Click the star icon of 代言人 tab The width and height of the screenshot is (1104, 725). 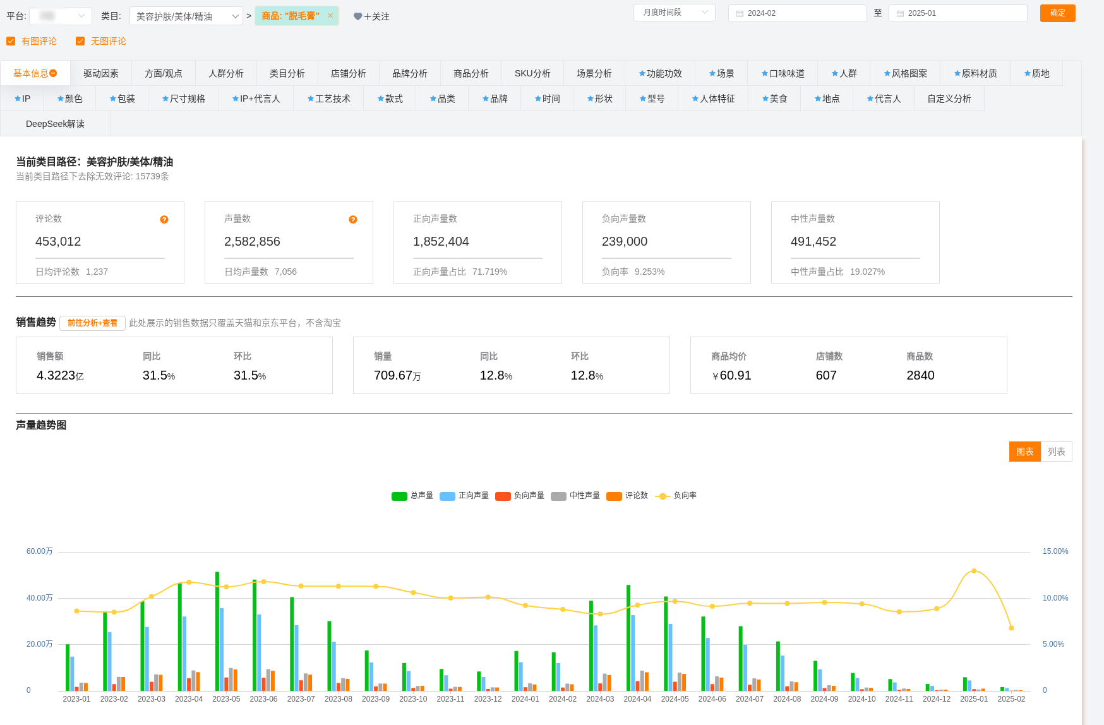point(870,99)
